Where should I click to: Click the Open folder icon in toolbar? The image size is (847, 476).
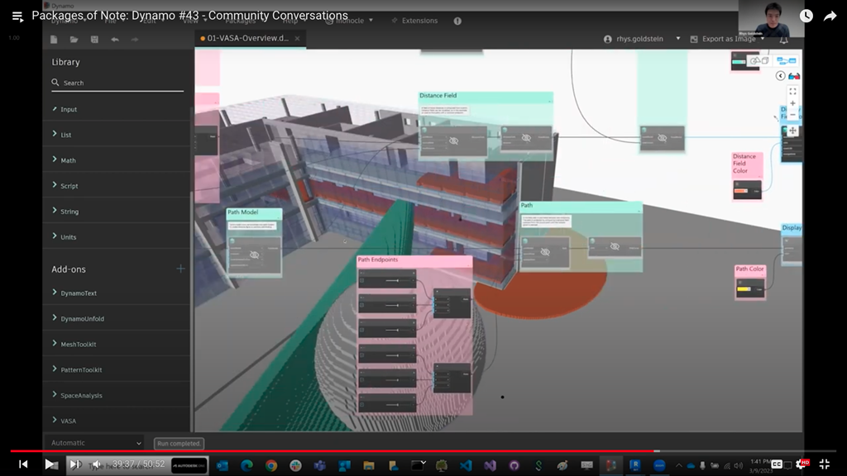[74, 39]
